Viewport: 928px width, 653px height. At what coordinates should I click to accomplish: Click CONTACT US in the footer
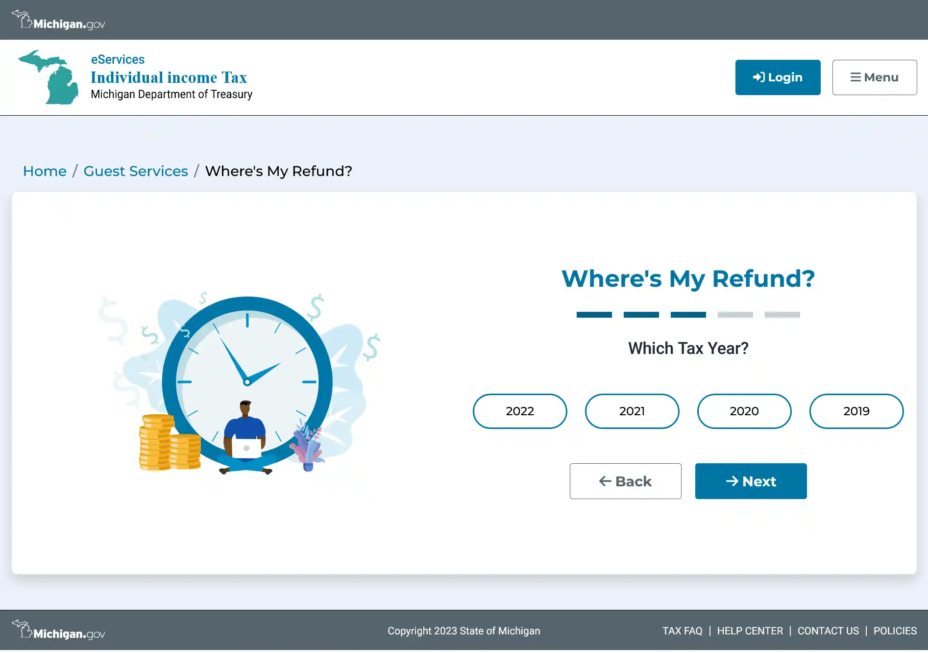coord(828,631)
